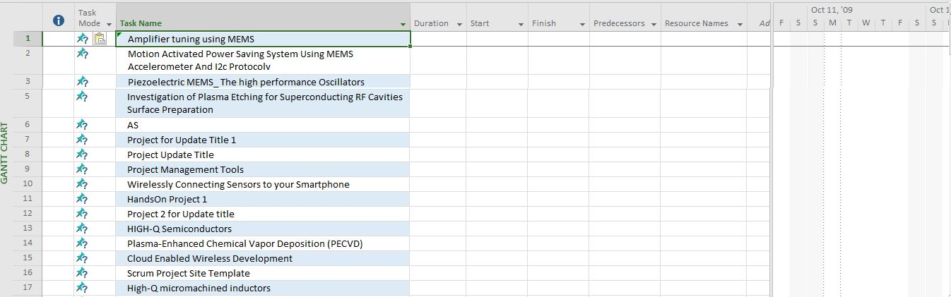The image size is (951, 297).
Task: Click the task mode icon for Amplifier tuning row
Action: tap(82, 39)
